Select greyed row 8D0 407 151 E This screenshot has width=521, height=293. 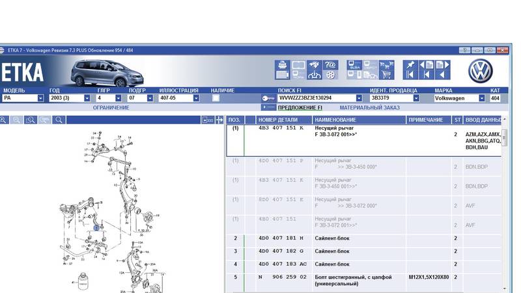(x=364, y=205)
